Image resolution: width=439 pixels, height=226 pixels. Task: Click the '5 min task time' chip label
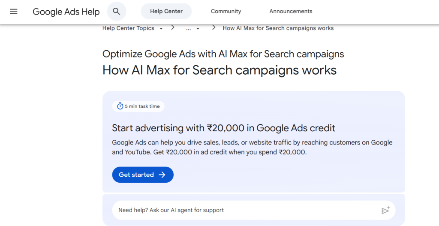142,106
